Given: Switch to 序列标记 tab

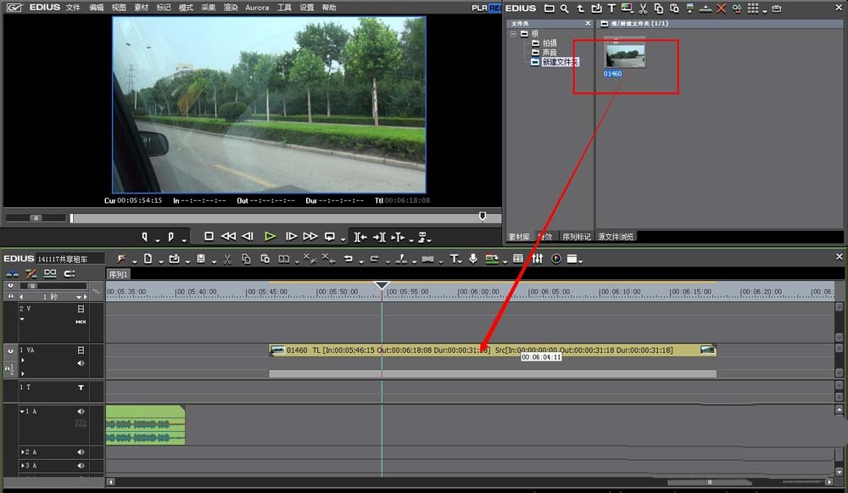Looking at the screenshot, I should [577, 237].
